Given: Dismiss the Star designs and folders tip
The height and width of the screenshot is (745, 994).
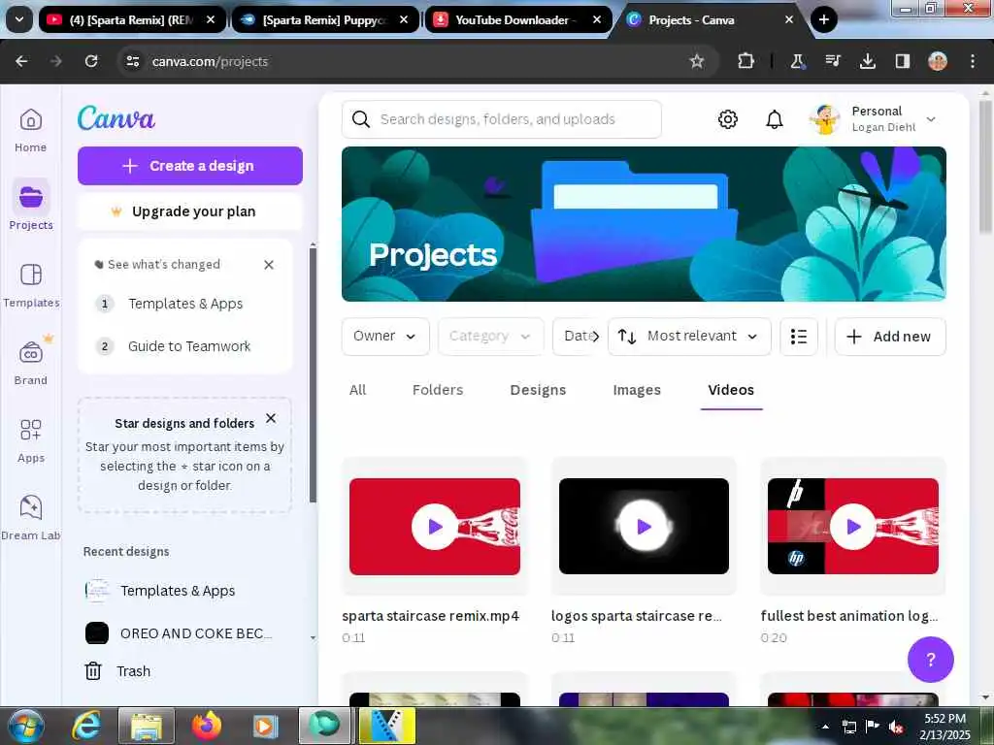Looking at the screenshot, I should 271,418.
